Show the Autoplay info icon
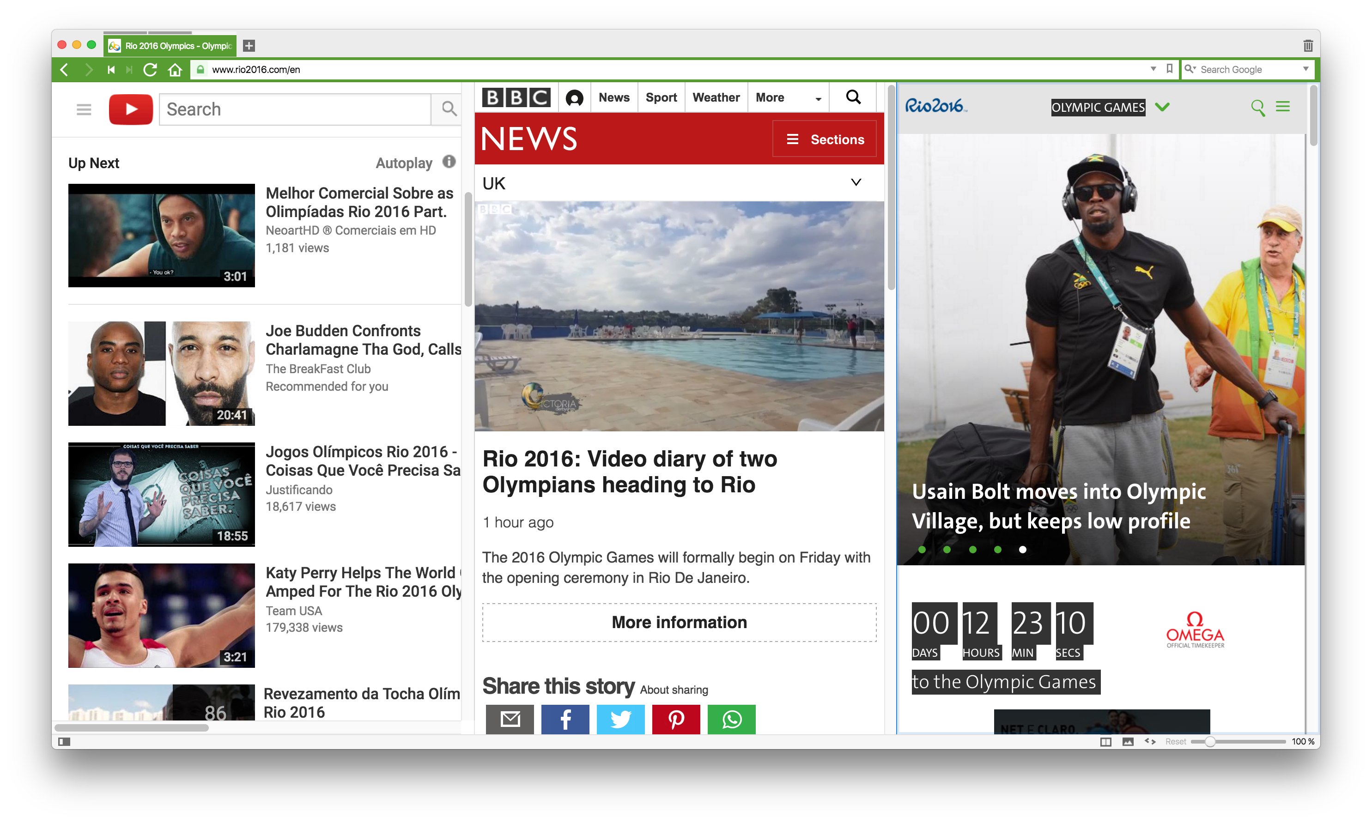The height and width of the screenshot is (823, 1372). (x=449, y=161)
